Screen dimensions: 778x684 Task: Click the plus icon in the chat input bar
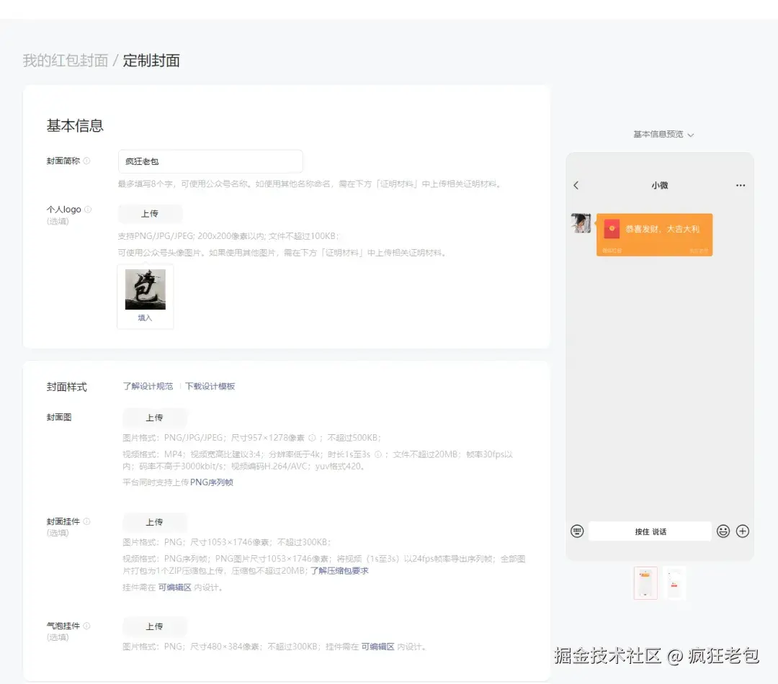pyautogui.click(x=743, y=531)
